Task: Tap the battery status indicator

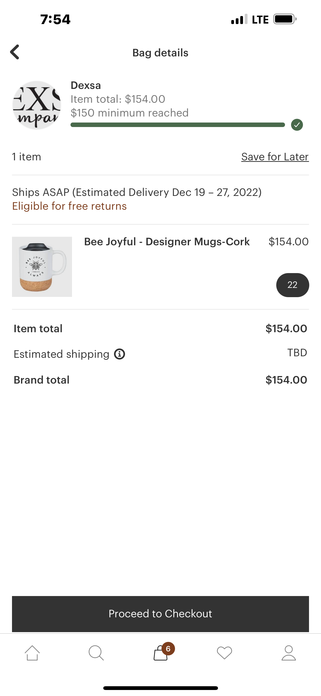Action: 284,19
